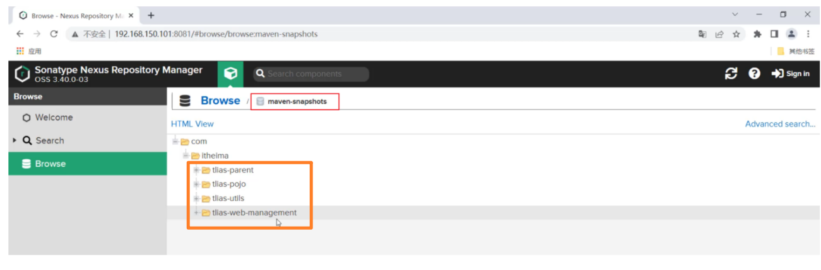The image size is (821, 270).
Task: Open the Advanced search link
Action: [780, 124]
